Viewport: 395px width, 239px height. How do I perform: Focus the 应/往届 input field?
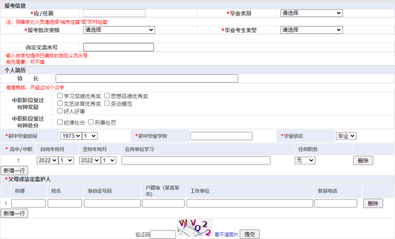114,13
